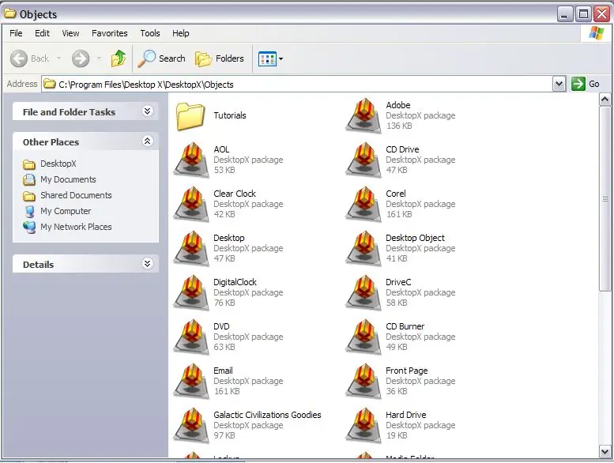This screenshot has height=463, width=614.
Task: Select the DigitalClock package icon
Action: tap(191, 293)
